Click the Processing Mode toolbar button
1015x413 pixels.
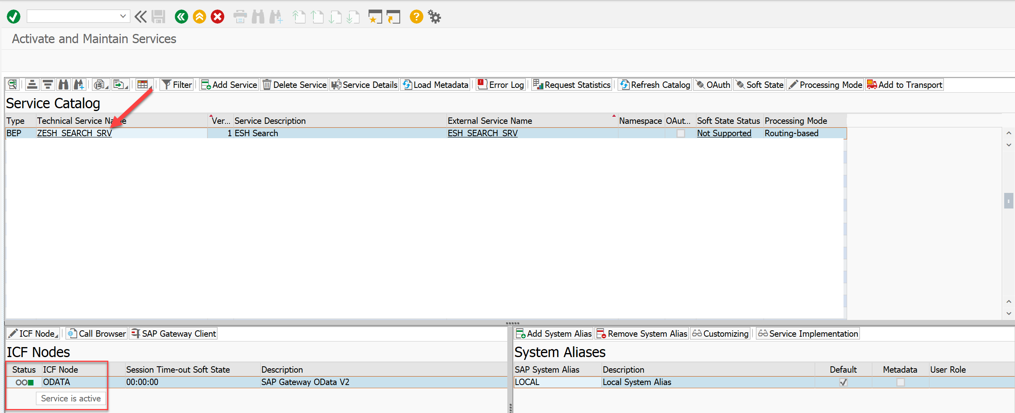tap(826, 85)
